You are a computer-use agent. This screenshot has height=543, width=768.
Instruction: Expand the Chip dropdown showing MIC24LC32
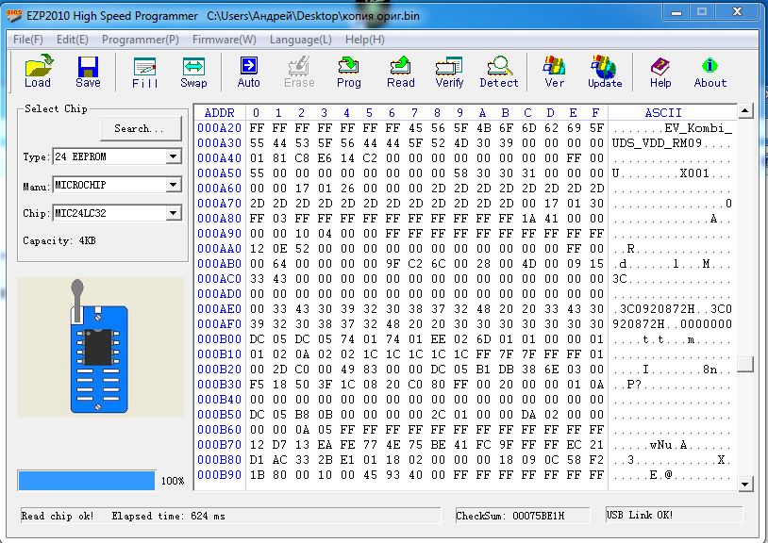click(x=173, y=213)
